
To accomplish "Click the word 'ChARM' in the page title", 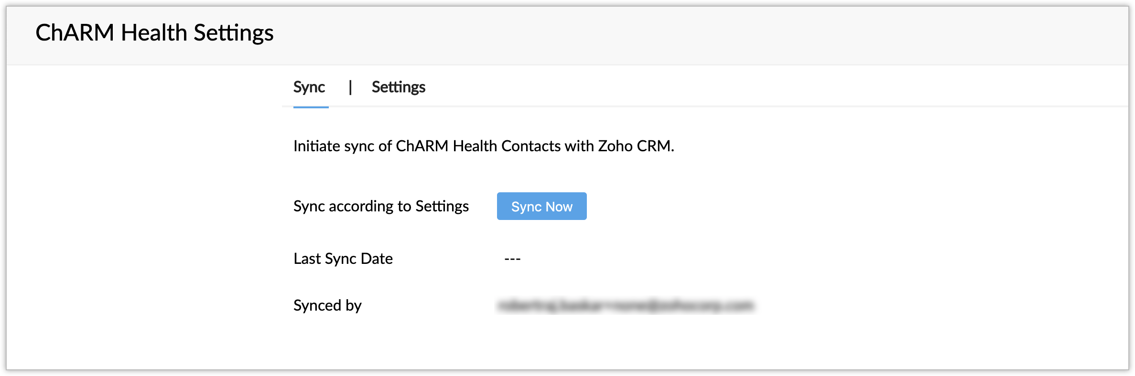I will point(75,33).
